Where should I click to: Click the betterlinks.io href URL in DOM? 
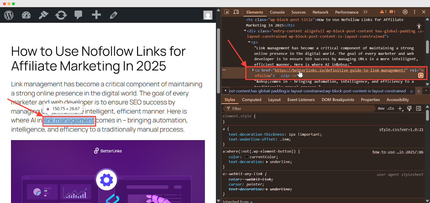(340, 70)
